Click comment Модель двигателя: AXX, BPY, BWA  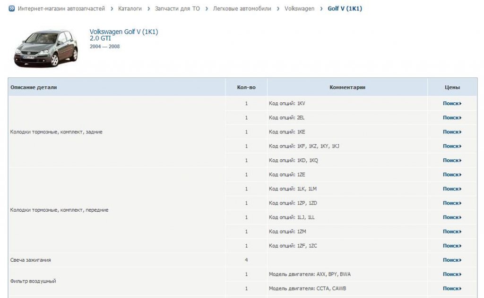coord(310,274)
